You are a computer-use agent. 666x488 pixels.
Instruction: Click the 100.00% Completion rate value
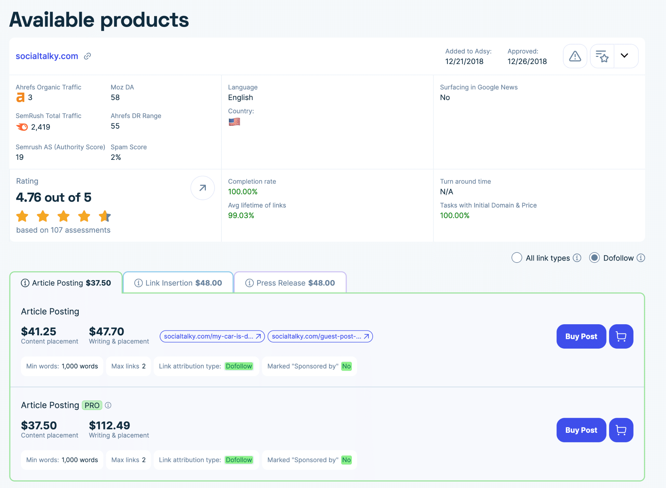243,192
